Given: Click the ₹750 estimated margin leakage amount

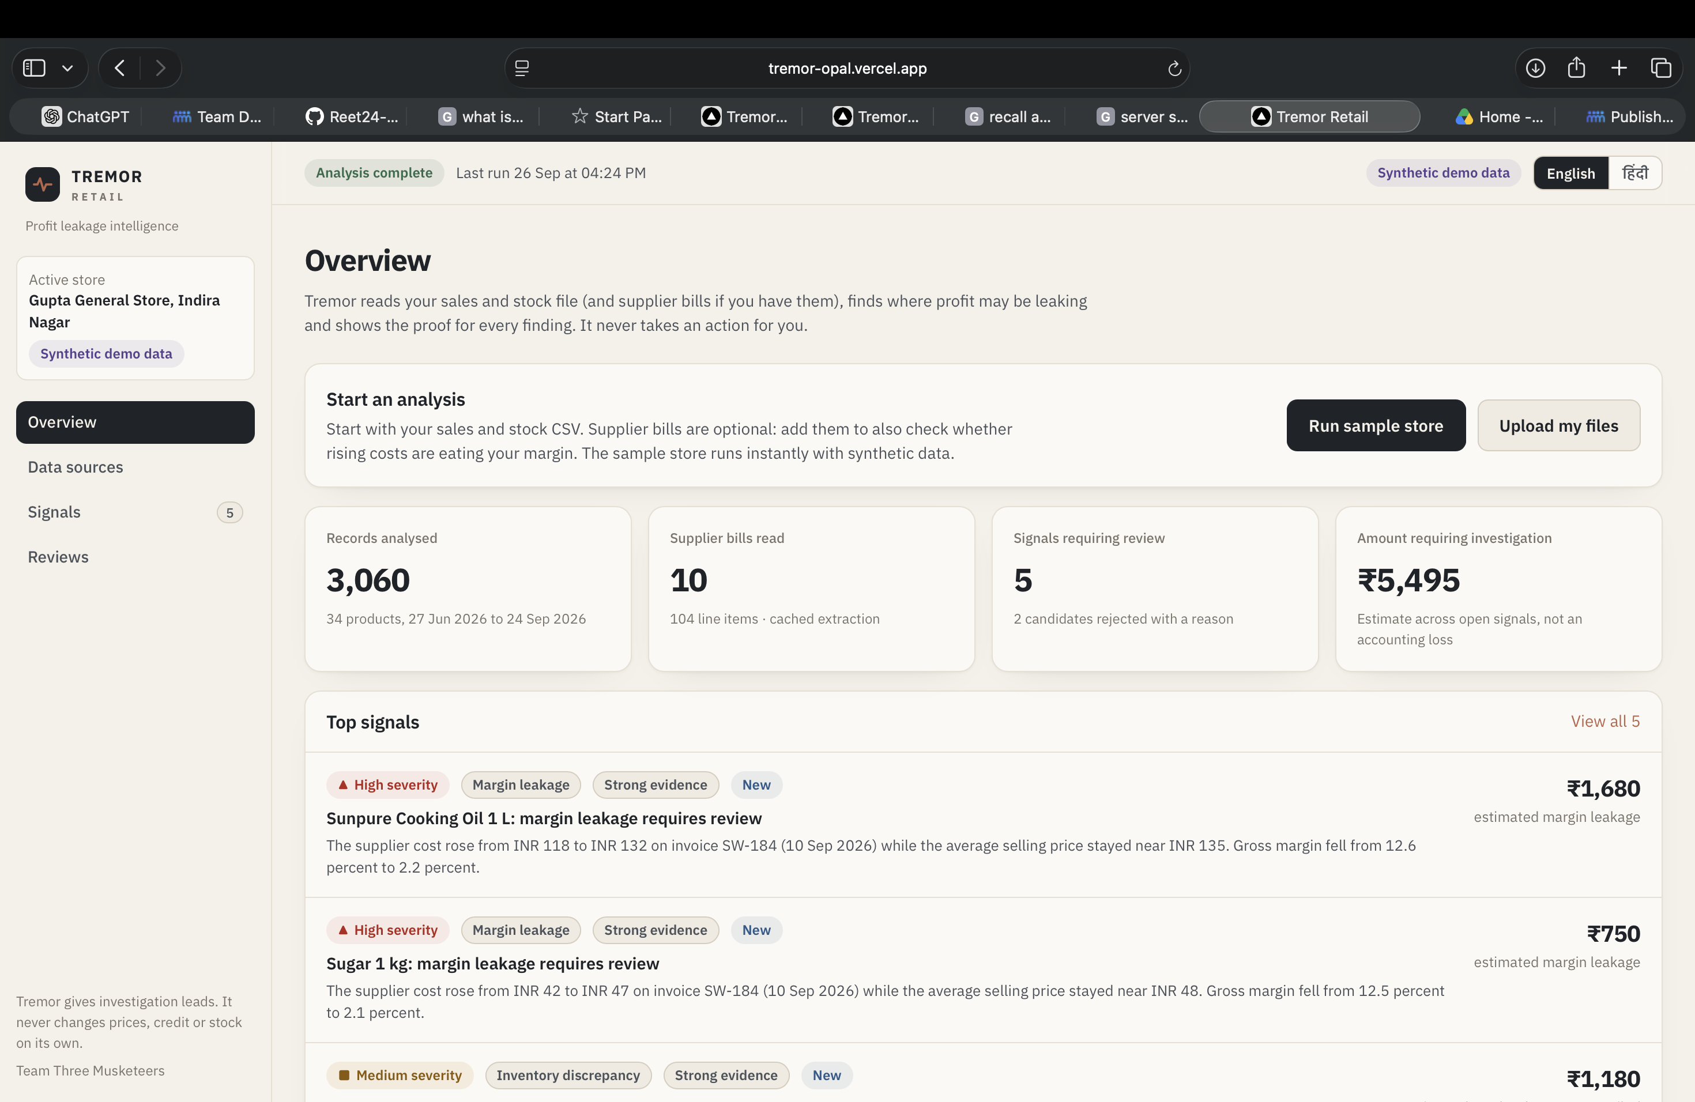Looking at the screenshot, I should click(1613, 934).
